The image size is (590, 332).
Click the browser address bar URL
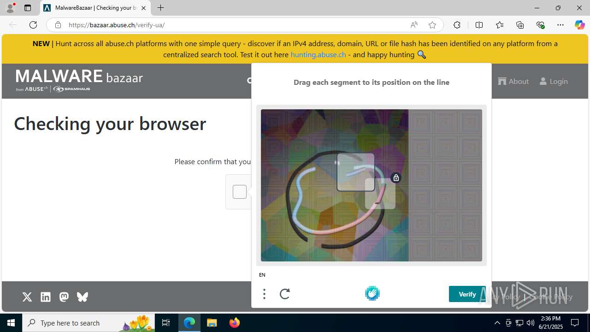point(117,25)
